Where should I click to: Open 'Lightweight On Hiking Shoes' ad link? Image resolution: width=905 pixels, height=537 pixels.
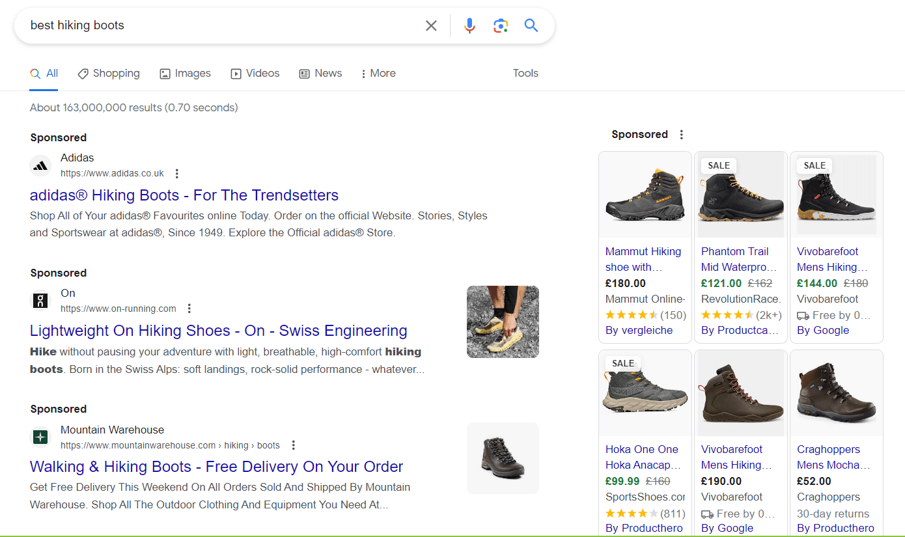tap(219, 331)
